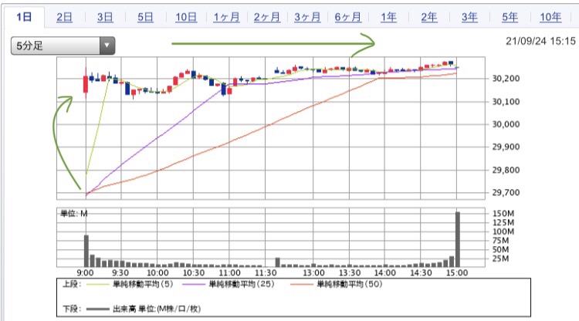The height and width of the screenshot is (321, 579).
Task: Click the 30,200 price axis label
Action: (506, 78)
